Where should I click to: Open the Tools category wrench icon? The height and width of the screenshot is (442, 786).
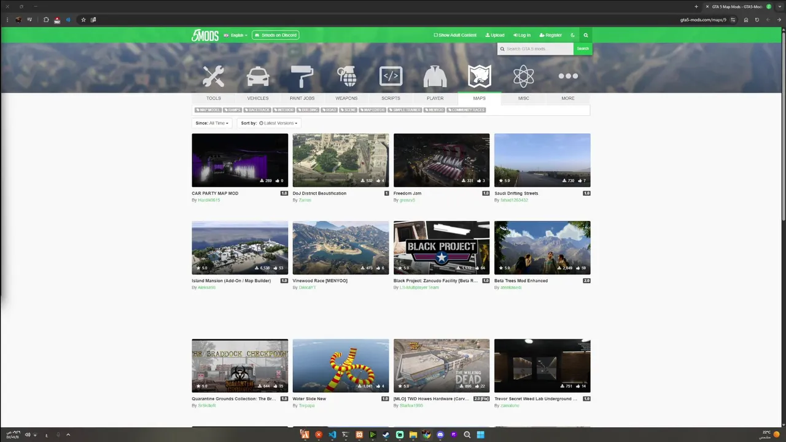214,76
